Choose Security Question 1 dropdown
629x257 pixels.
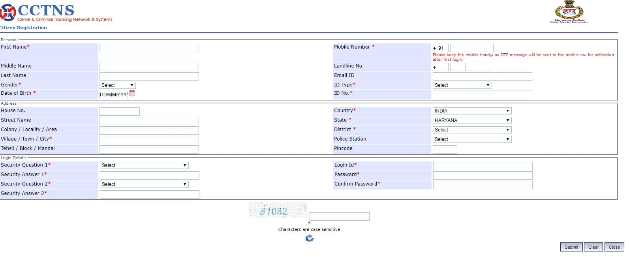144,165
